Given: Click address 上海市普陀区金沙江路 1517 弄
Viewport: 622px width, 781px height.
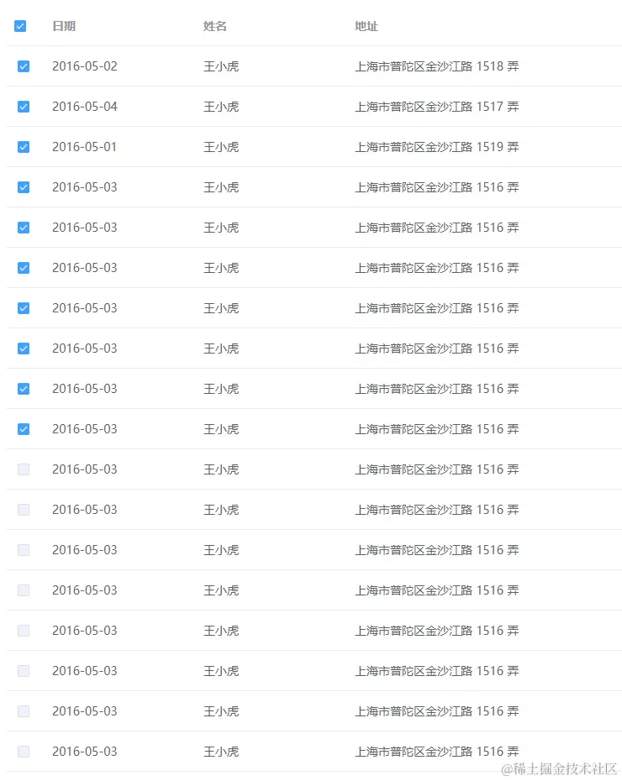Looking at the screenshot, I should pyautogui.click(x=436, y=107).
